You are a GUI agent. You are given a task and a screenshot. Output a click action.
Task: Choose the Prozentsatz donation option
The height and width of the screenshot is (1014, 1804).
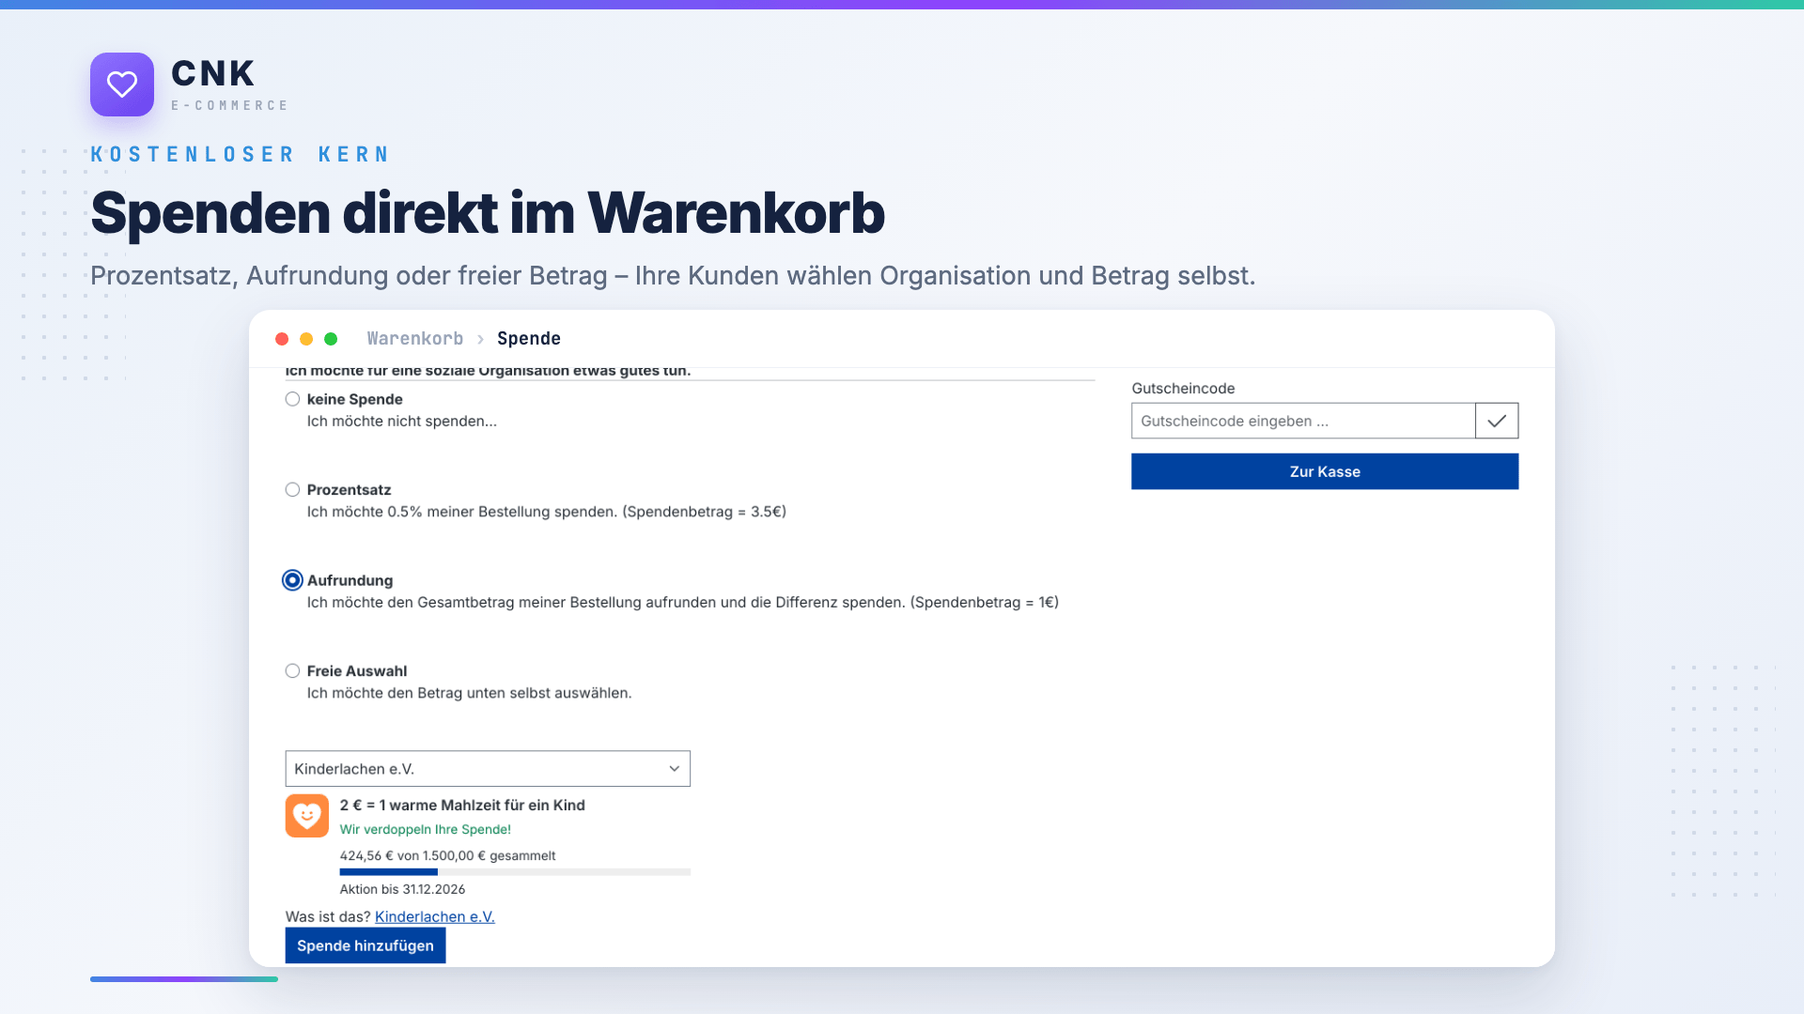(x=293, y=490)
